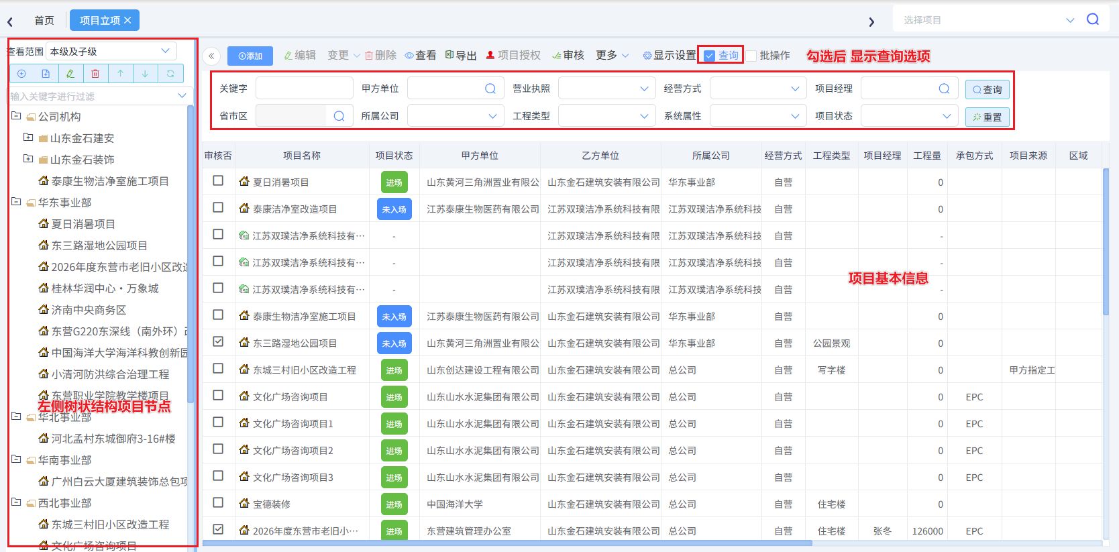Image resolution: width=1119 pixels, height=552 pixels.
Task: Open the 更多 menu in toolbar
Action: [x=612, y=56]
